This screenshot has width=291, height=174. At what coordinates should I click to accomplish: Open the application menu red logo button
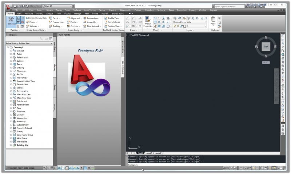pos(8,7)
